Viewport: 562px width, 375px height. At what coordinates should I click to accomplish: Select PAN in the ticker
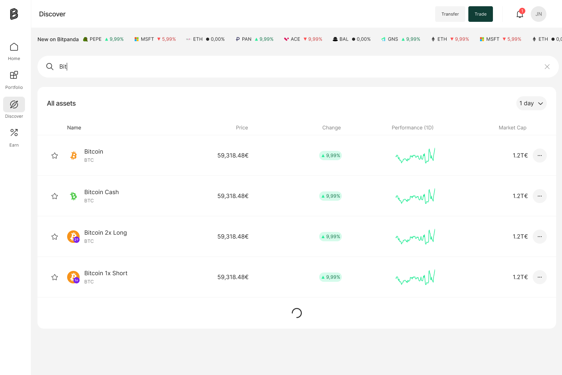254,39
